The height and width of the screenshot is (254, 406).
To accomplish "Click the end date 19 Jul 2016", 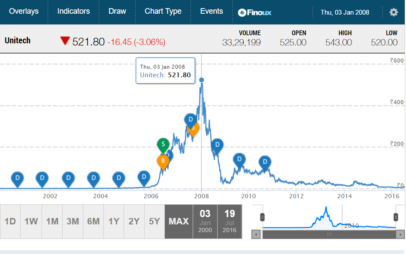I will tap(230, 221).
